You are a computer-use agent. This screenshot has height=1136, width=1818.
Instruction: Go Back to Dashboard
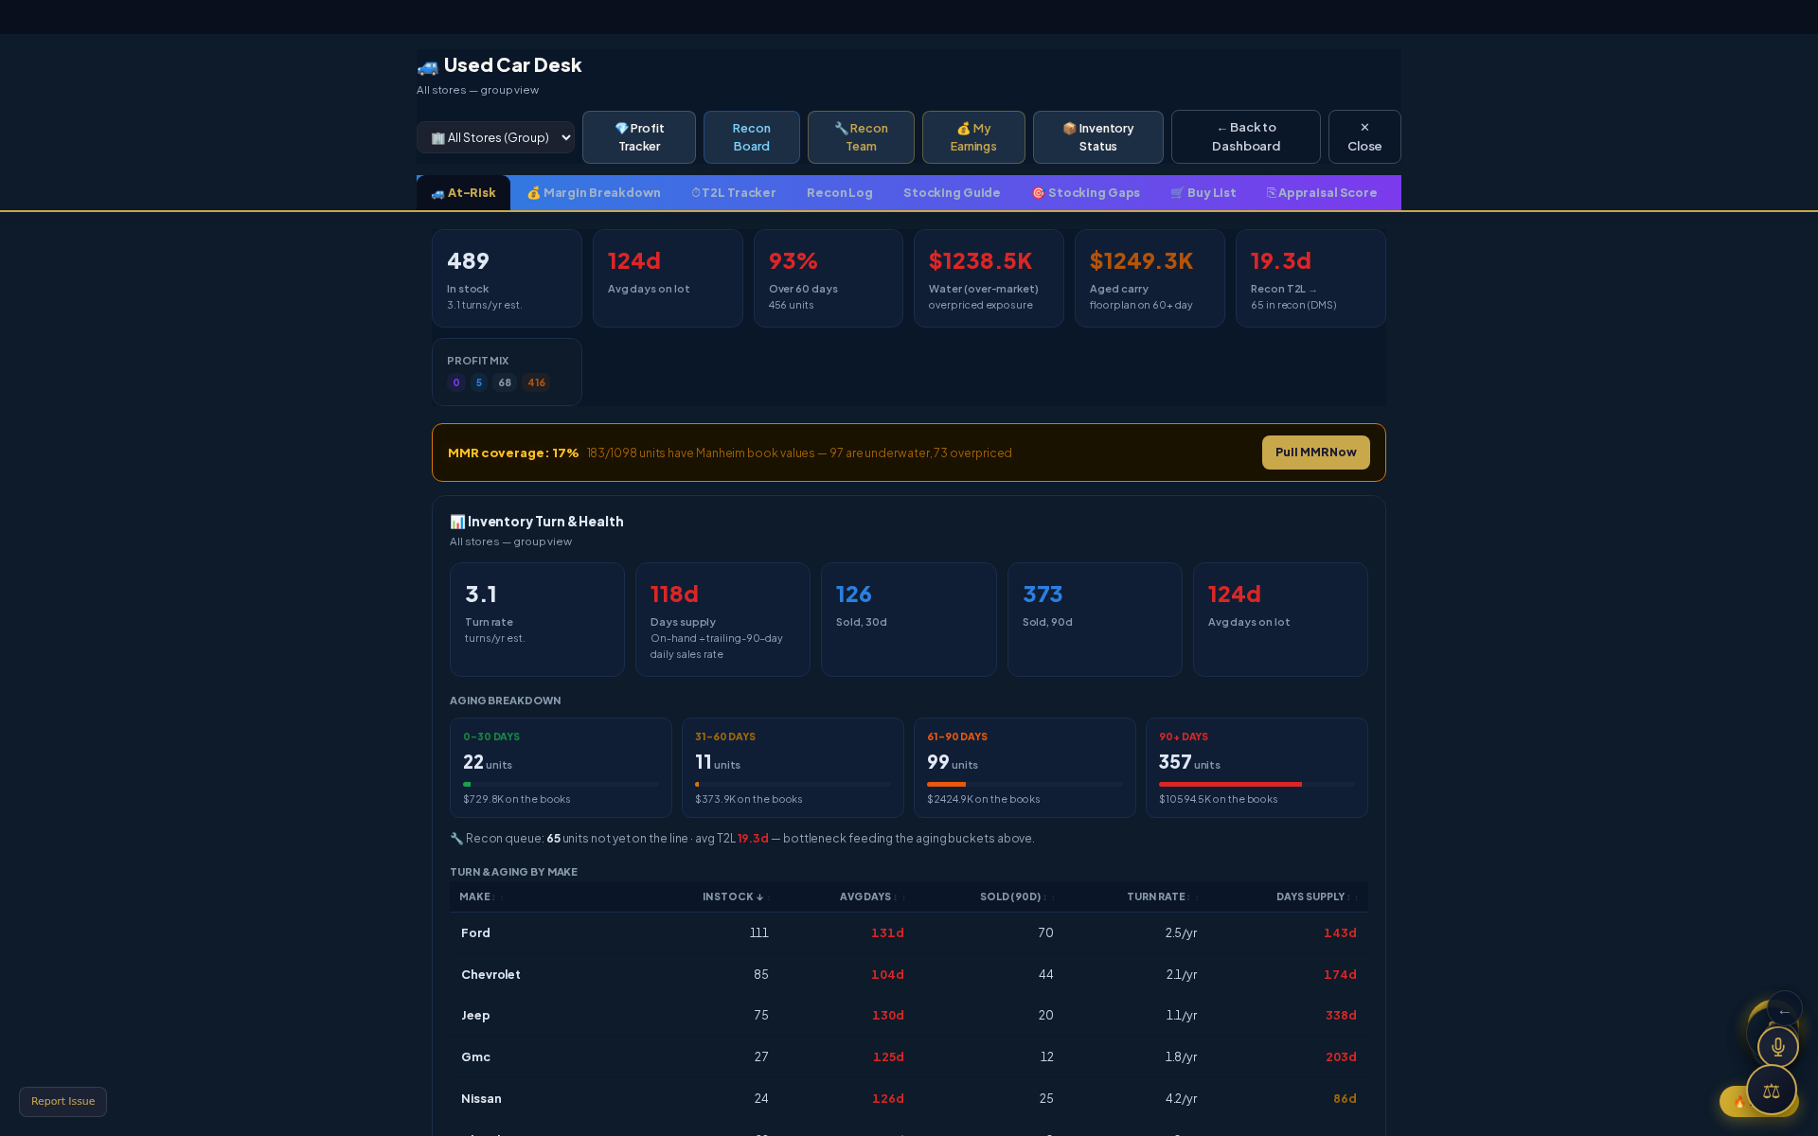1245,137
